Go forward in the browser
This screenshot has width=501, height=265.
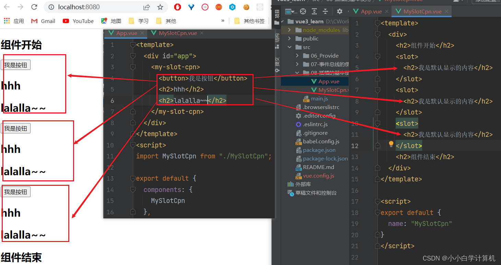pyautogui.click(x=21, y=7)
